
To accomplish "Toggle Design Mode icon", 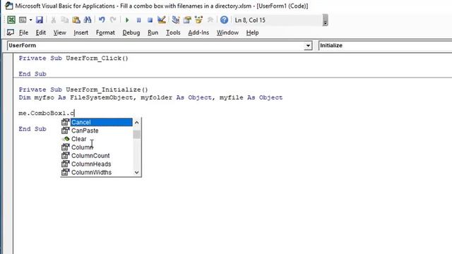I will (162, 20).
